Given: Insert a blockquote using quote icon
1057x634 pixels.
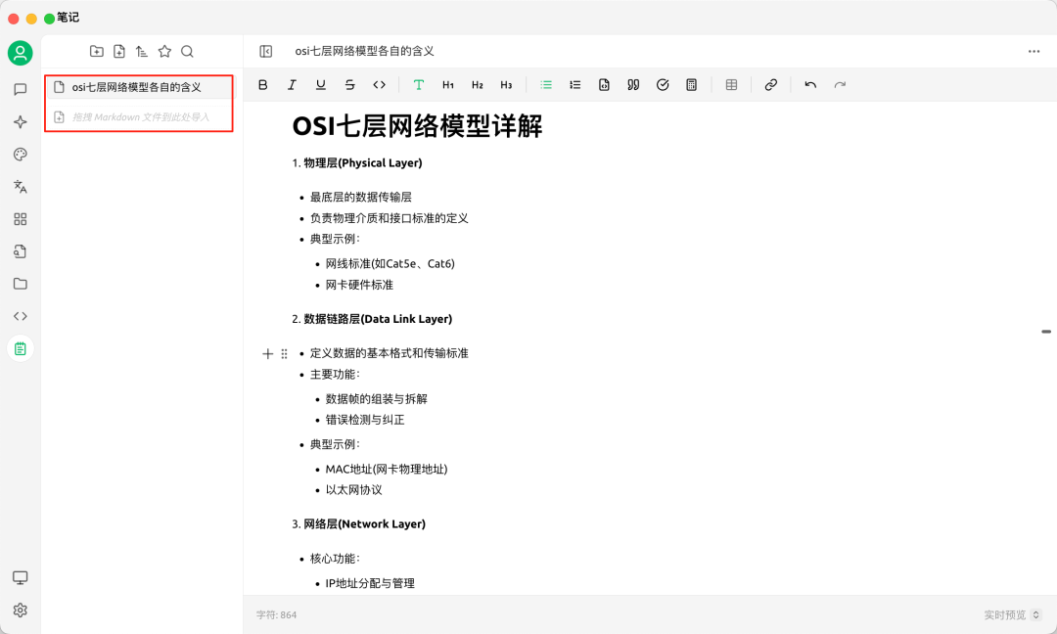Looking at the screenshot, I should click(x=633, y=85).
